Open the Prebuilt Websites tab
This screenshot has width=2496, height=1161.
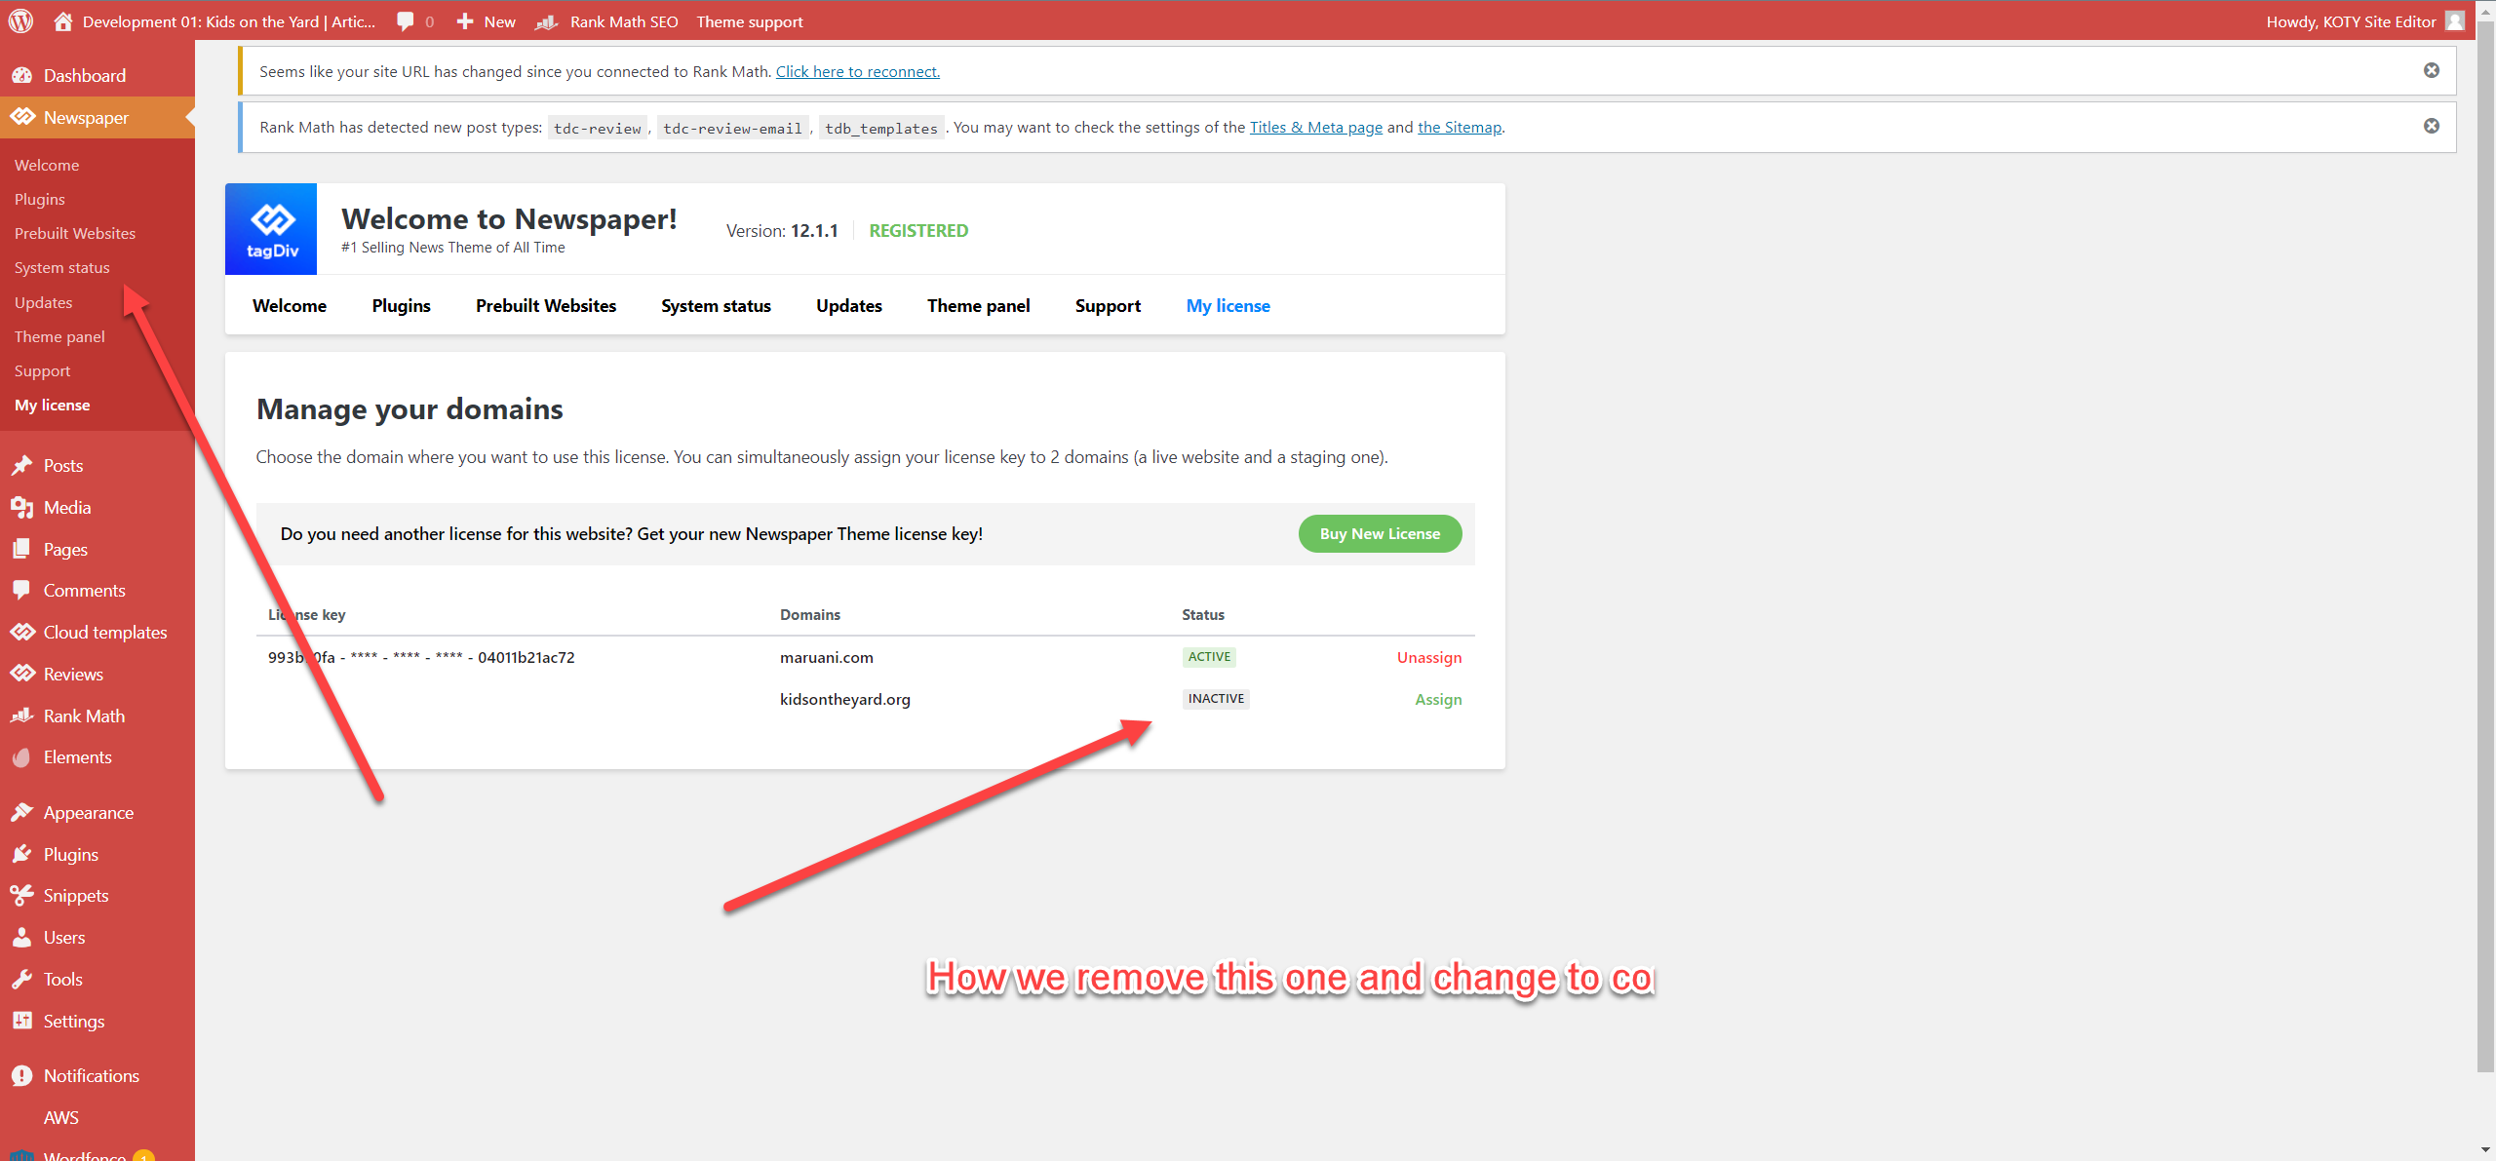point(546,305)
